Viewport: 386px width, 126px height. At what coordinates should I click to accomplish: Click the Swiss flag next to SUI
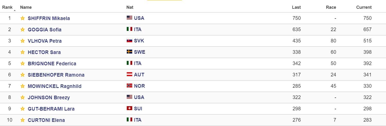(129, 108)
